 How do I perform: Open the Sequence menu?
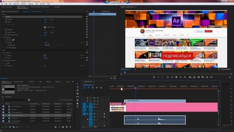pyautogui.click(x=16, y=4)
